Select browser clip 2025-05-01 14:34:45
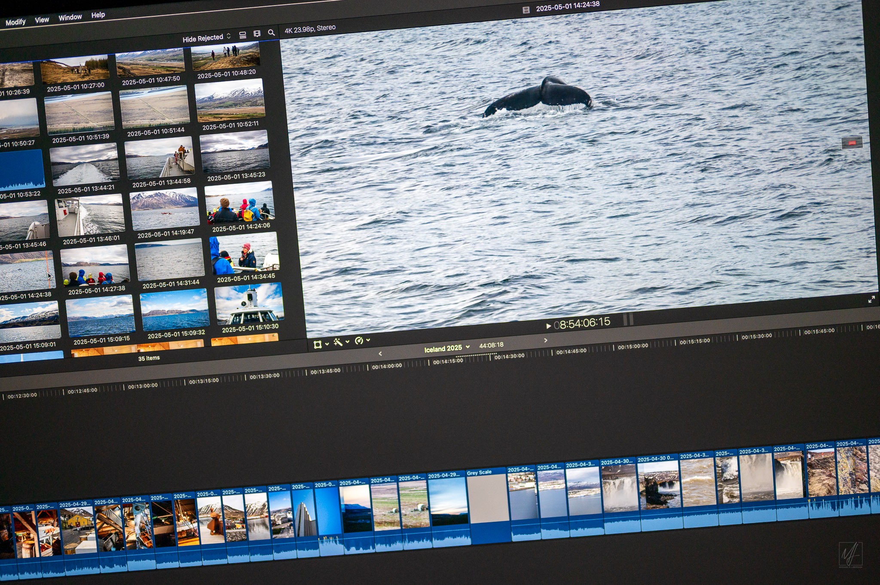This screenshot has height=585, width=880. click(x=244, y=254)
